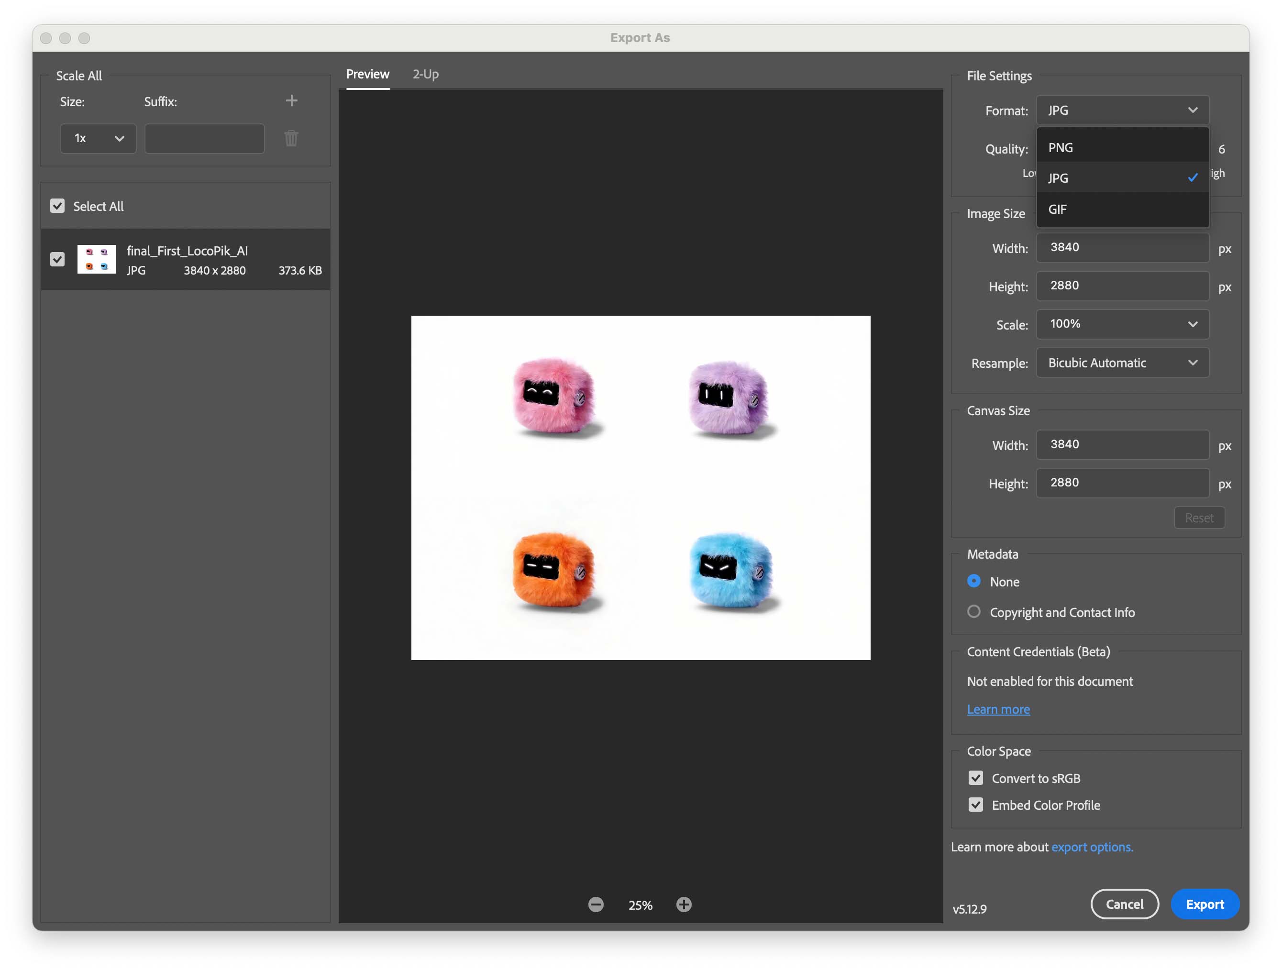Select None metadata option
The height and width of the screenshot is (971, 1282).
click(973, 581)
